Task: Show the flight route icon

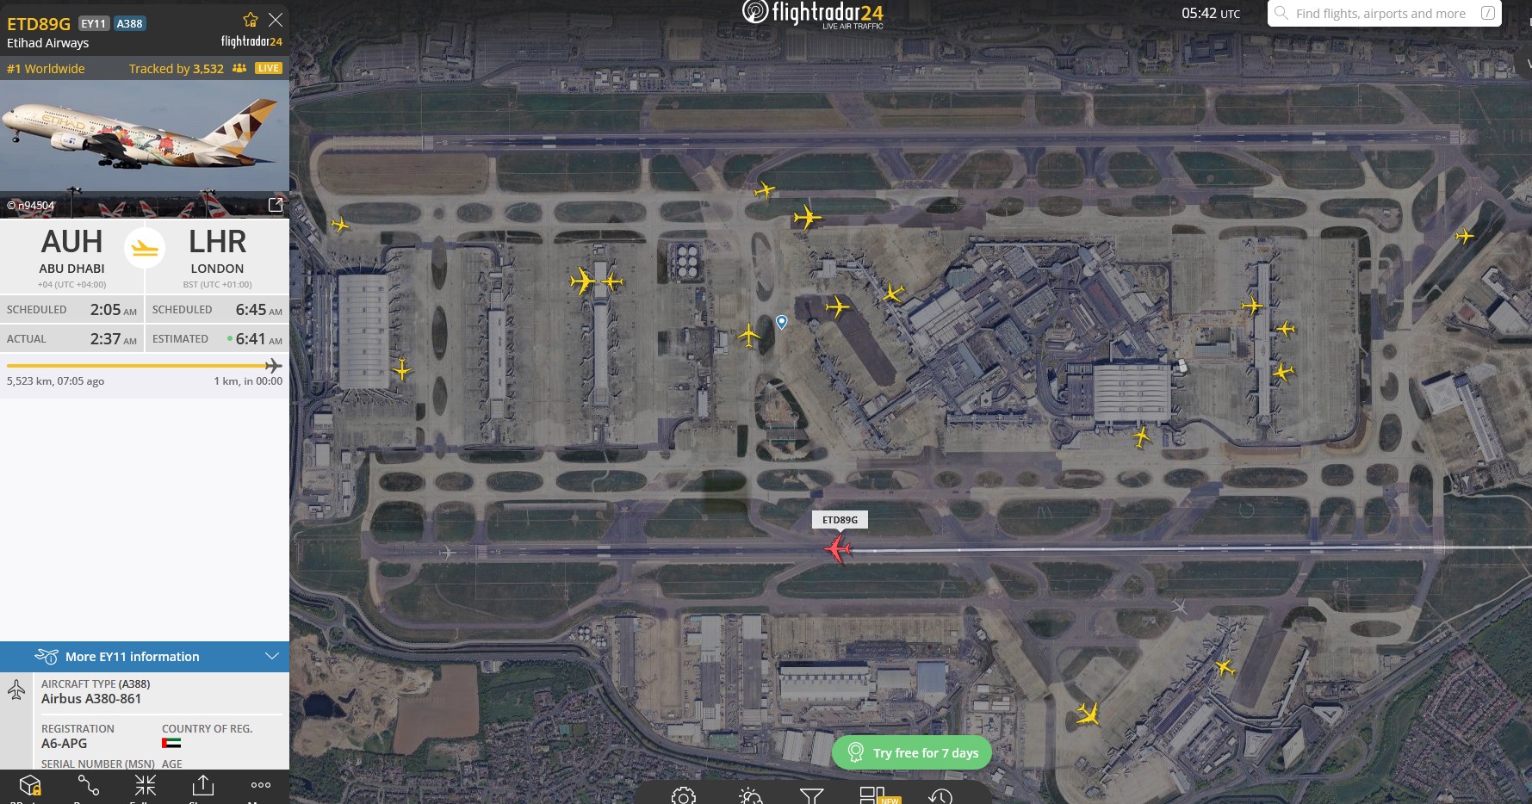Action: [x=89, y=785]
